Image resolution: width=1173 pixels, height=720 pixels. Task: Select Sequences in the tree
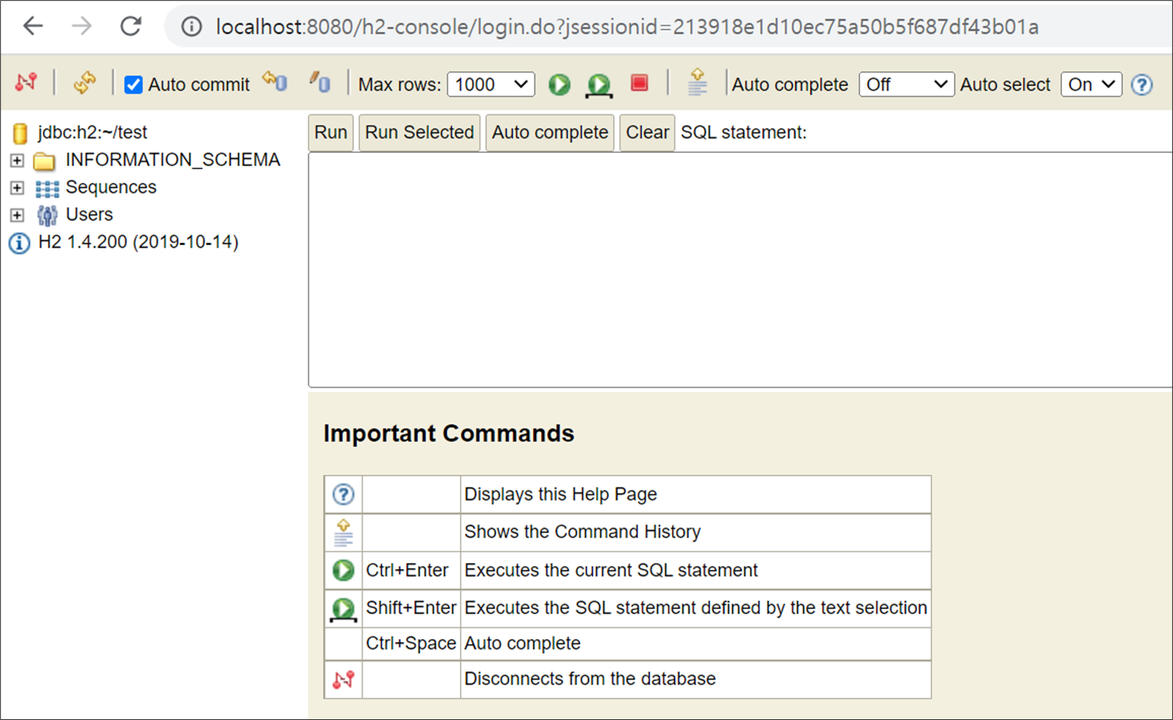click(111, 187)
